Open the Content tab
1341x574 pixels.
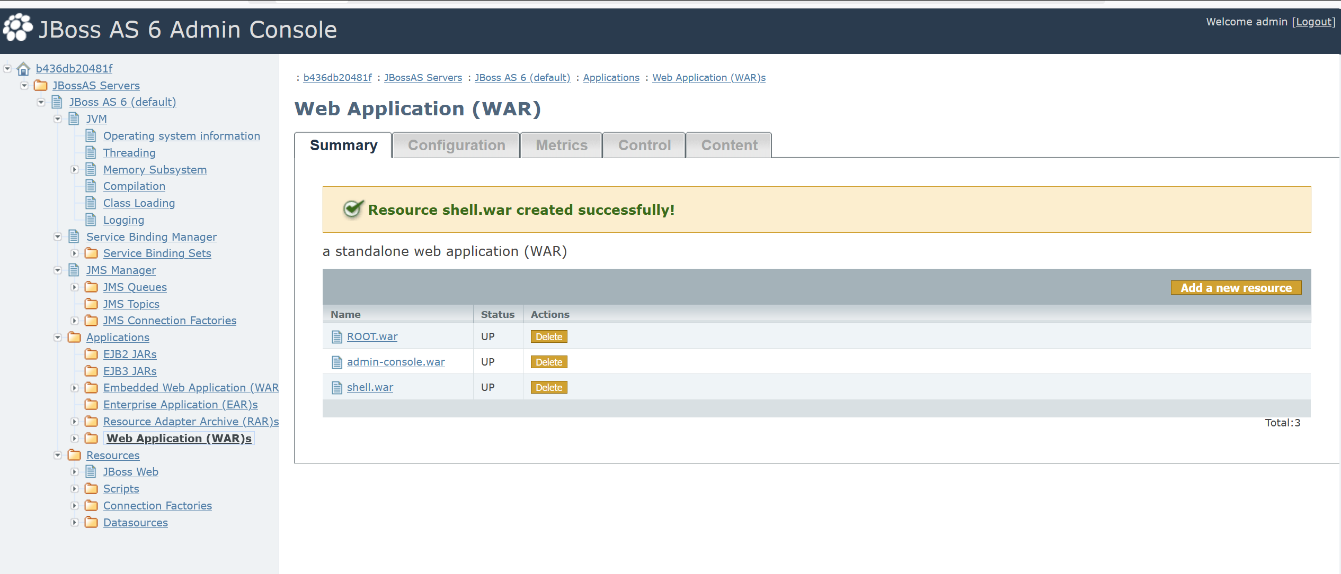[x=729, y=145]
